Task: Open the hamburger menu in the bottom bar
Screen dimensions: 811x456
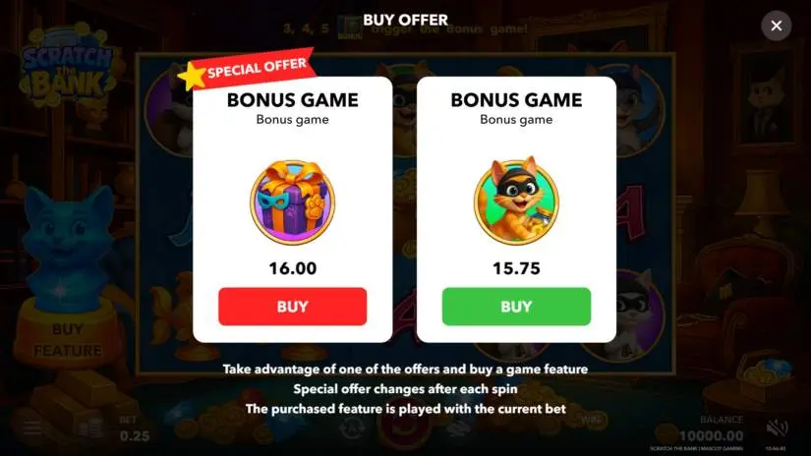Action: pyautogui.click(x=32, y=428)
